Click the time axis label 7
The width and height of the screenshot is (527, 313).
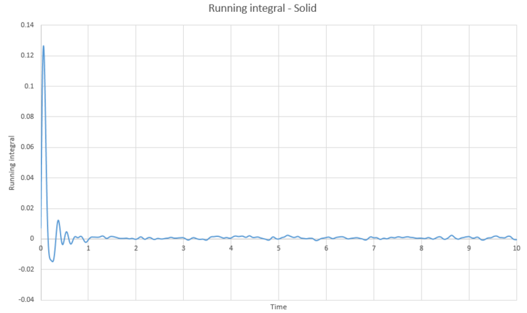[374, 248]
